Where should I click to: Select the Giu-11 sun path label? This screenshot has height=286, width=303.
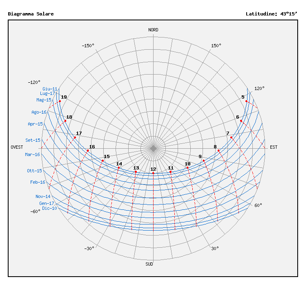50,89
